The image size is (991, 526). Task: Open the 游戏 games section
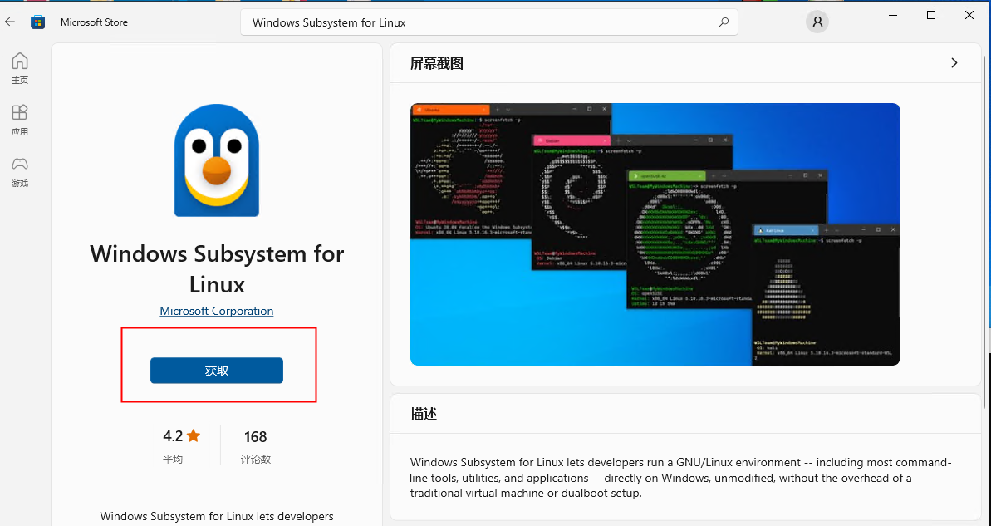pyautogui.click(x=20, y=172)
